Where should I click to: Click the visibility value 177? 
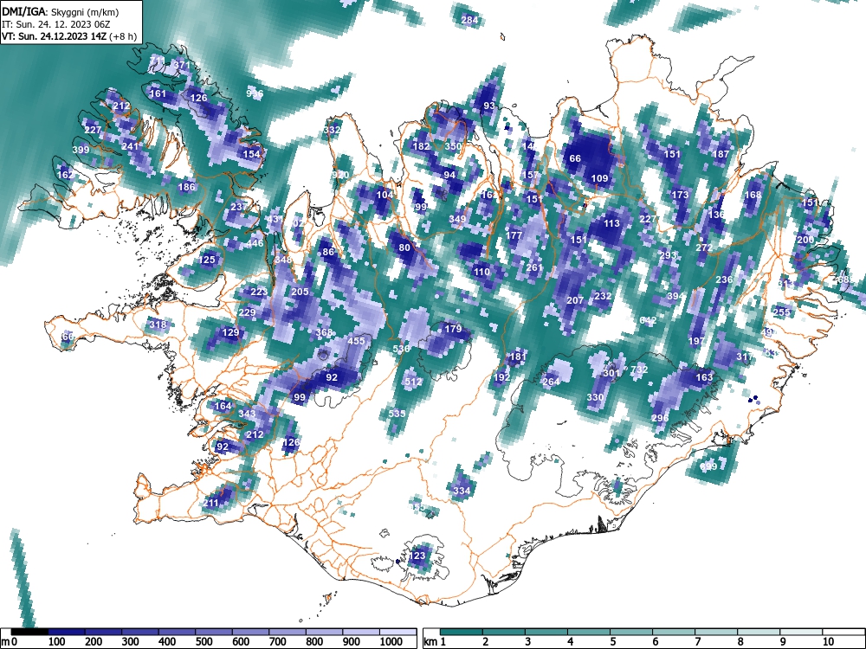click(x=514, y=235)
